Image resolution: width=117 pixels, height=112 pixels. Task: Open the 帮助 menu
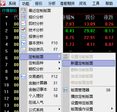[109, 4]
